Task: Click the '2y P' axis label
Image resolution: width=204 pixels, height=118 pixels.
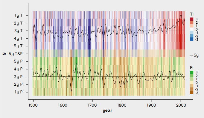Action: coord(18,84)
